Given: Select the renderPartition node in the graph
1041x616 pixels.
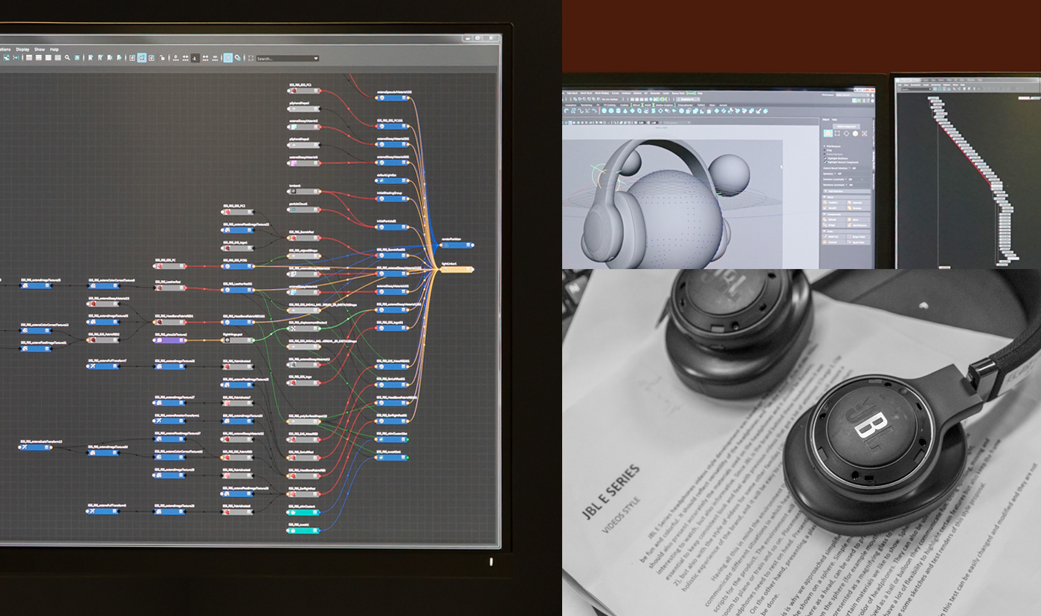Looking at the screenshot, I should [x=457, y=244].
